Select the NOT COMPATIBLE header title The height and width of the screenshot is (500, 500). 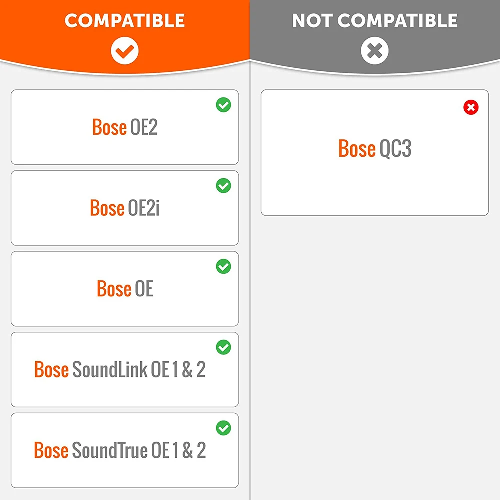(x=375, y=21)
